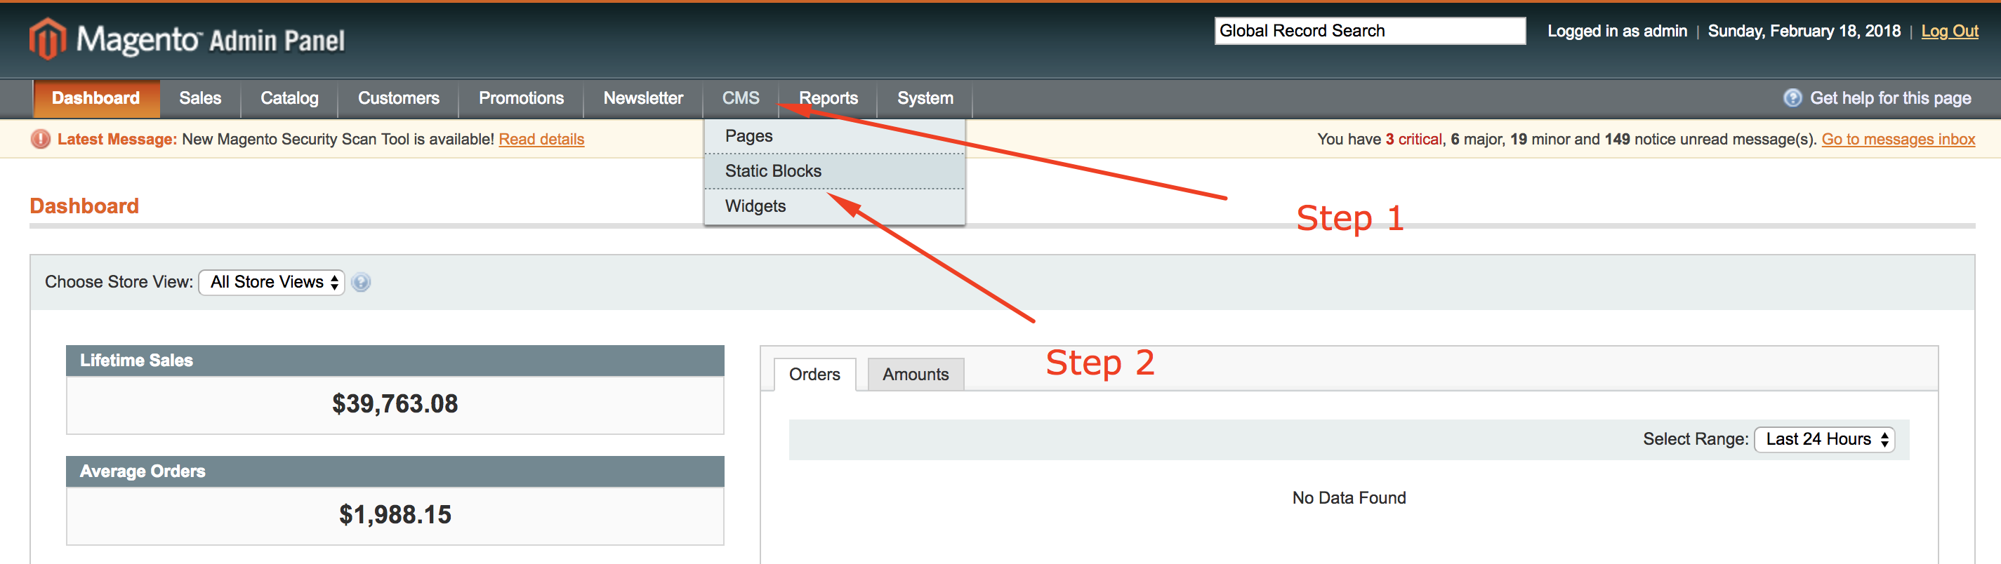Switch to the Amounts tab
The height and width of the screenshot is (564, 2001).
tap(916, 375)
